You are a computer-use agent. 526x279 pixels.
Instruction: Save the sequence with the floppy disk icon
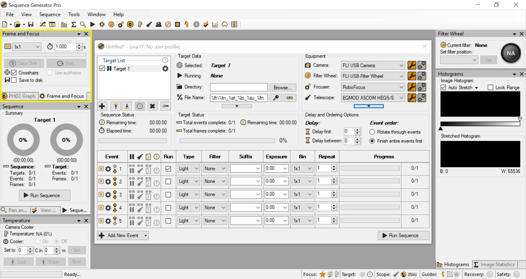[31, 24]
